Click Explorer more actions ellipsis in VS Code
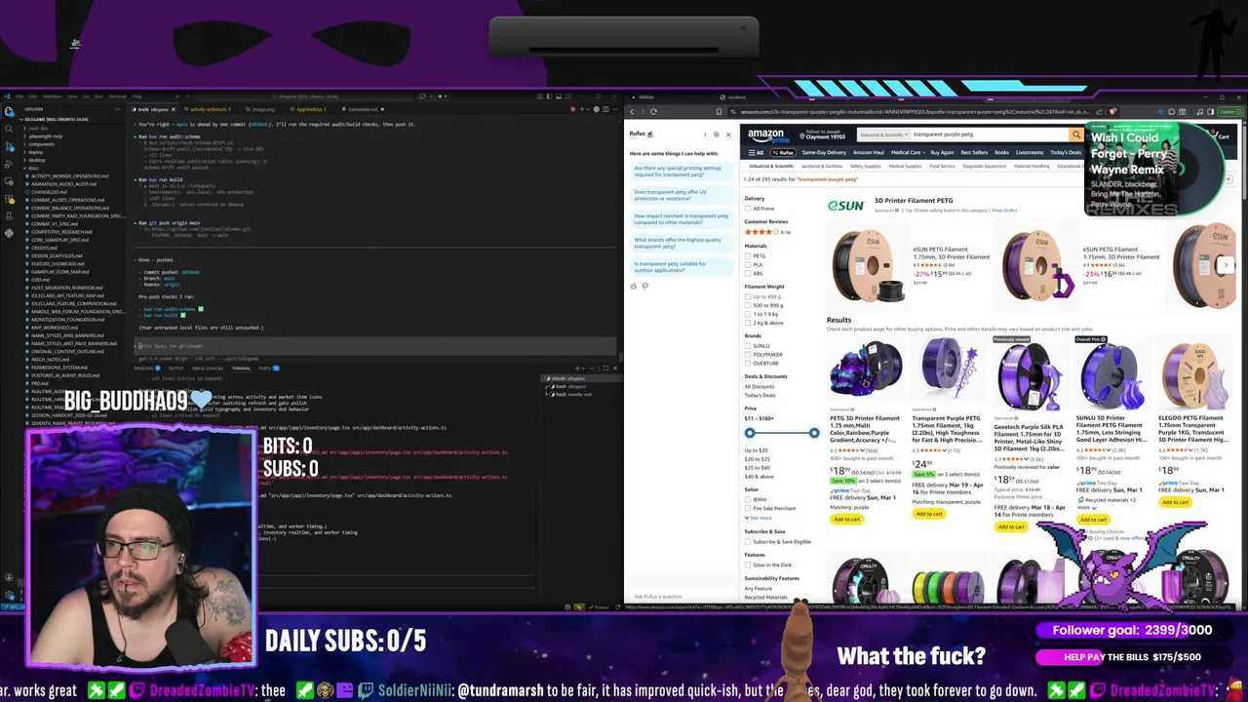This screenshot has width=1248, height=702. coord(118,109)
